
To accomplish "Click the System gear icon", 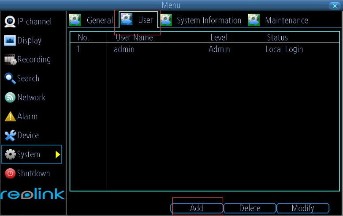I will (10, 155).
